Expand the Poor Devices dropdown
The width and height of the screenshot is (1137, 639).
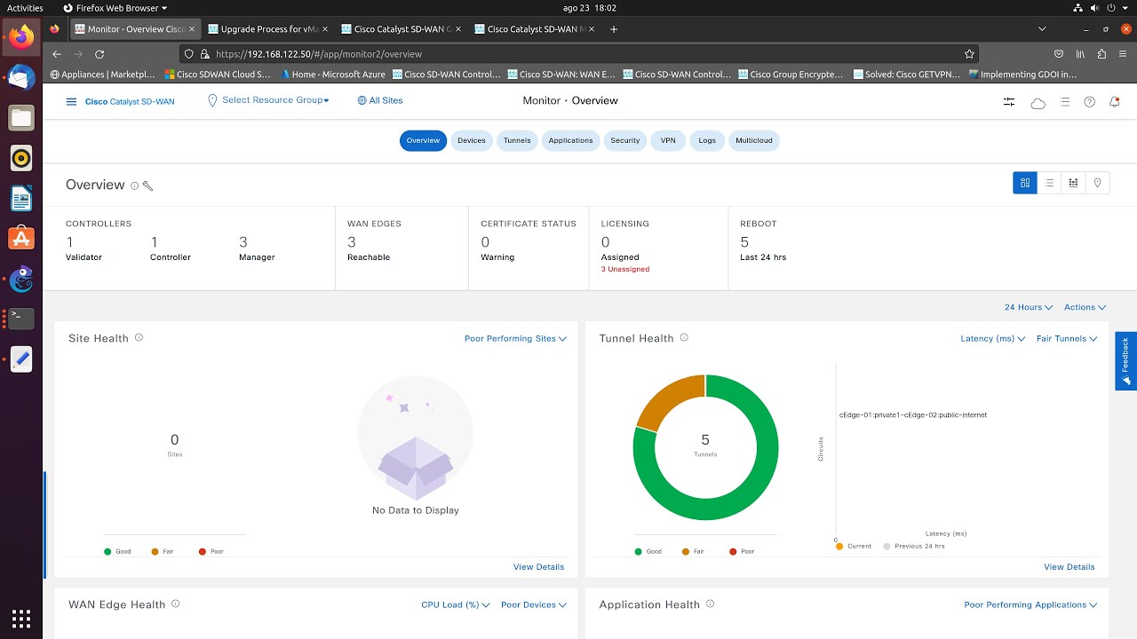click(x=534, y=604)
